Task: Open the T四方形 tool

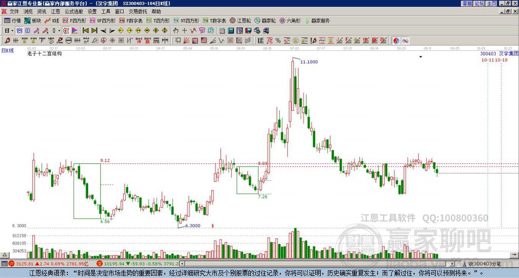Action: pyautogui.click(x=158, y=20)
